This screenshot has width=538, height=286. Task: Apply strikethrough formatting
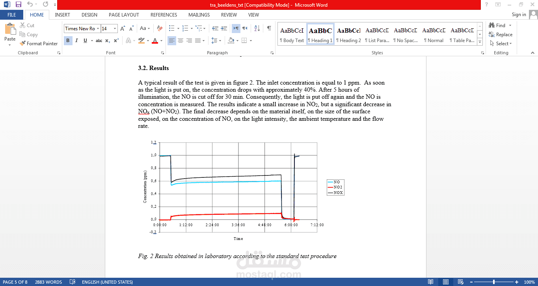click(99, 41)
